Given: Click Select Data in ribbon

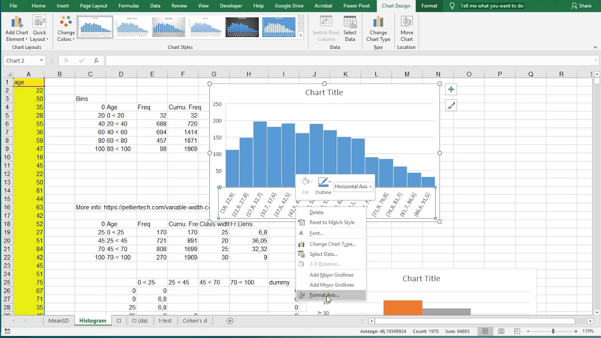Looking at the screenshot, I should pos(350,29).
